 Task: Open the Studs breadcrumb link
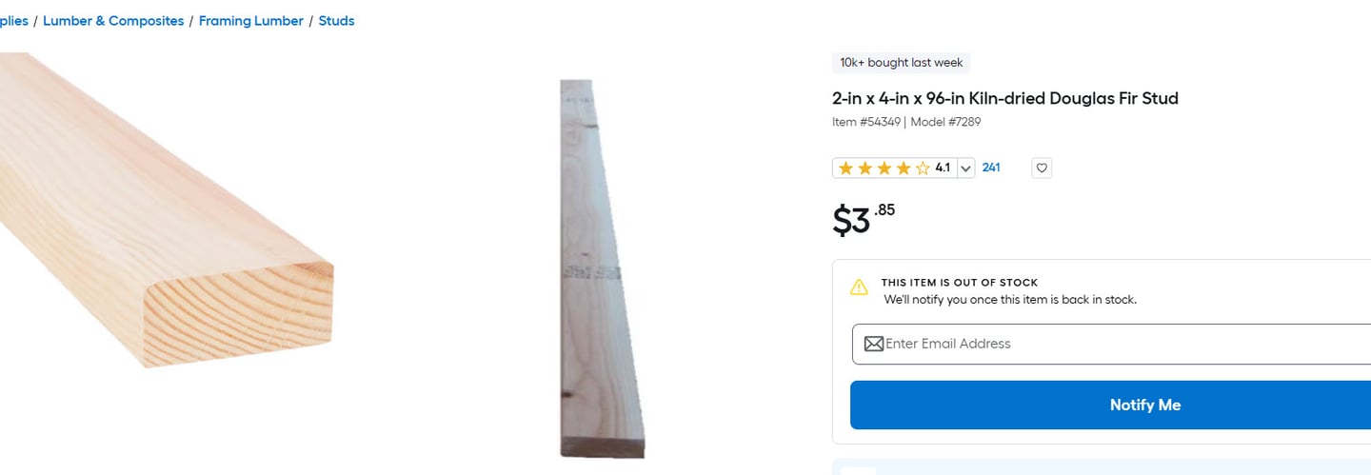pos(336,21)
